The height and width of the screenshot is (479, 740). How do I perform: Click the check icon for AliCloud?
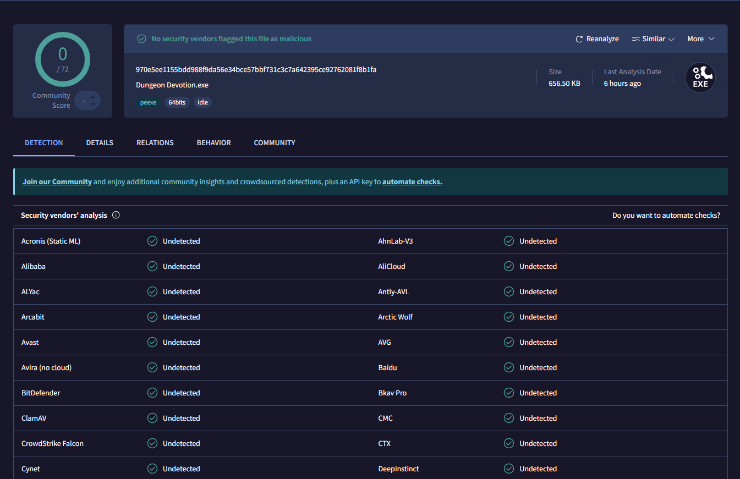click(509, 266)
